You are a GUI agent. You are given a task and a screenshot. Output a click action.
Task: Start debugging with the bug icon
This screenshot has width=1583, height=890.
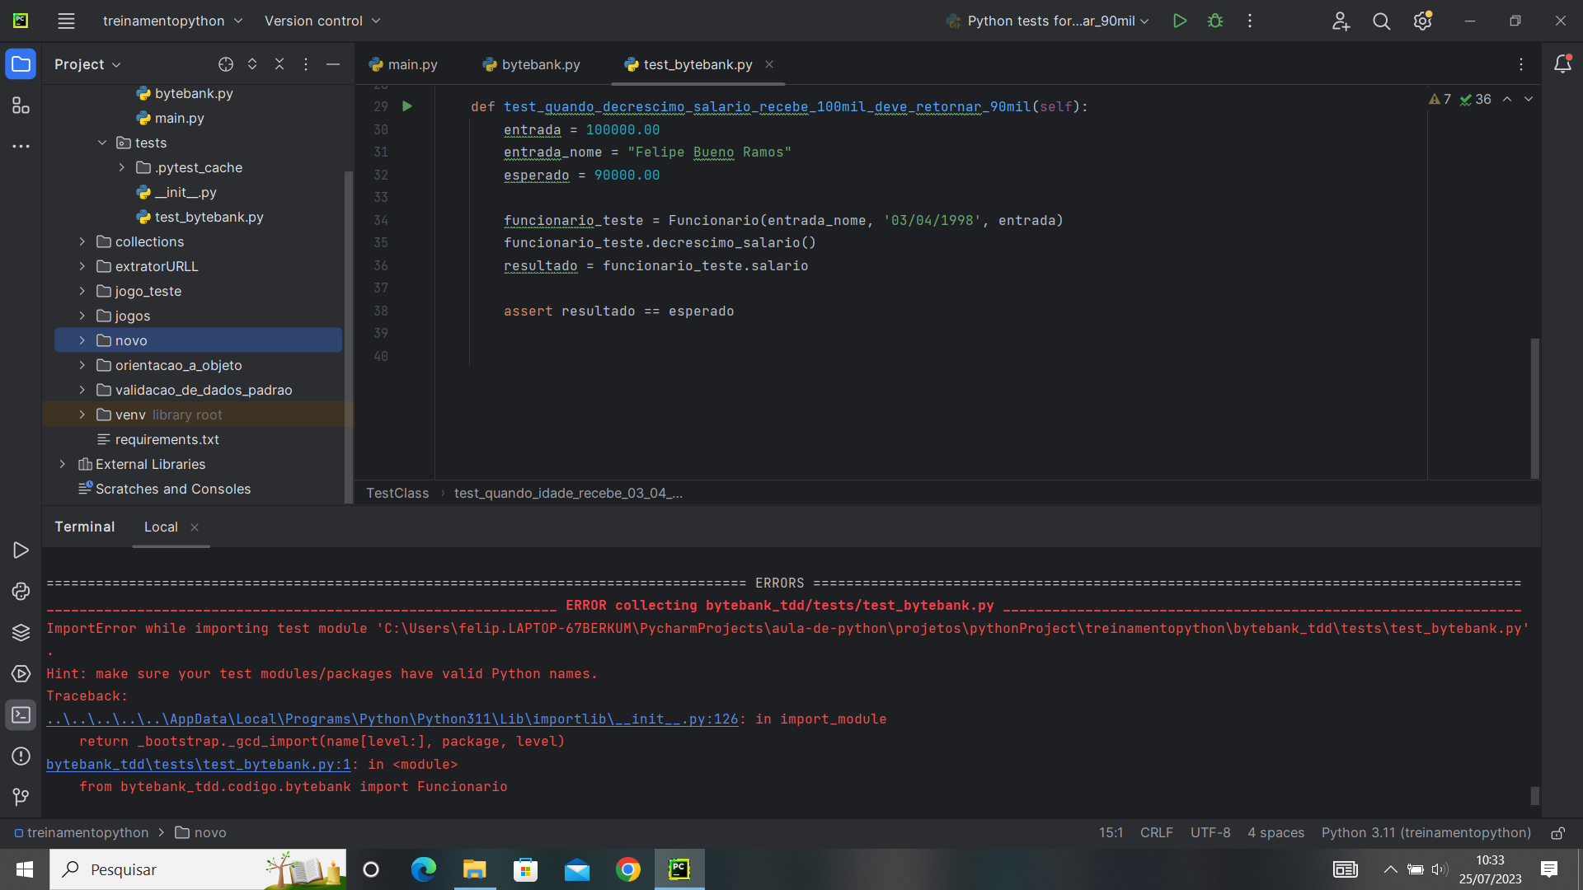pos(1215,21)
